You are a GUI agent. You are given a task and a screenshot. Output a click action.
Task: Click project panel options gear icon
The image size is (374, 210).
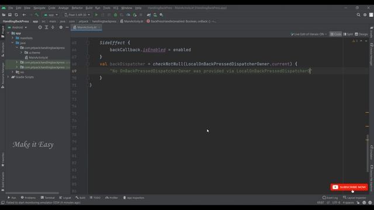click(61, 27)
